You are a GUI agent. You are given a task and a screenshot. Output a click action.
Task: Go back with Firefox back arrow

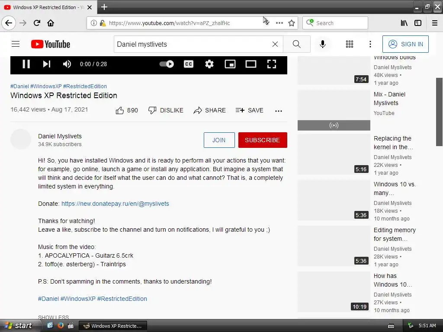tap(9, 23)
